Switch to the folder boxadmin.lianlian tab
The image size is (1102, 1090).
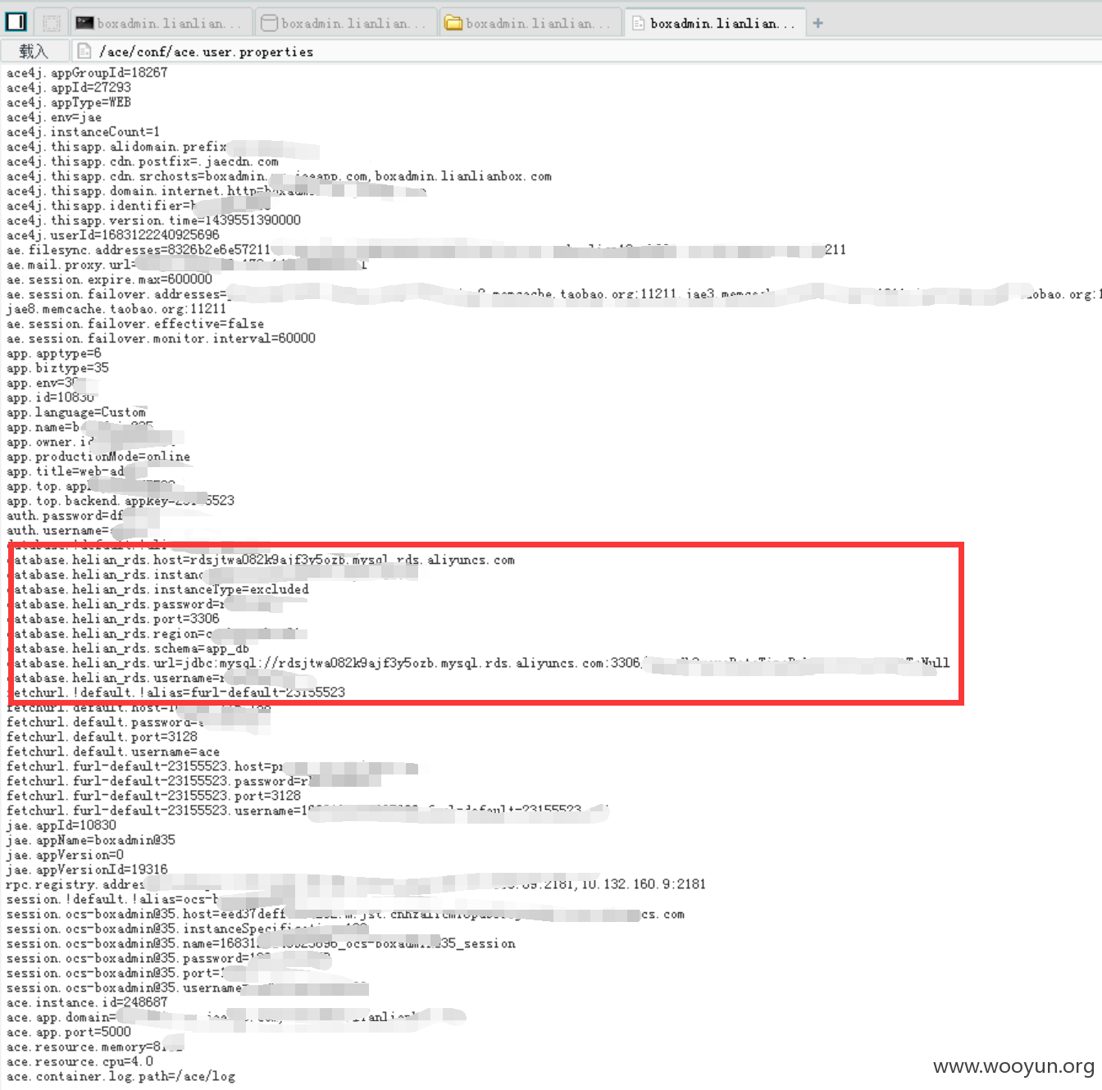(530, 23)
